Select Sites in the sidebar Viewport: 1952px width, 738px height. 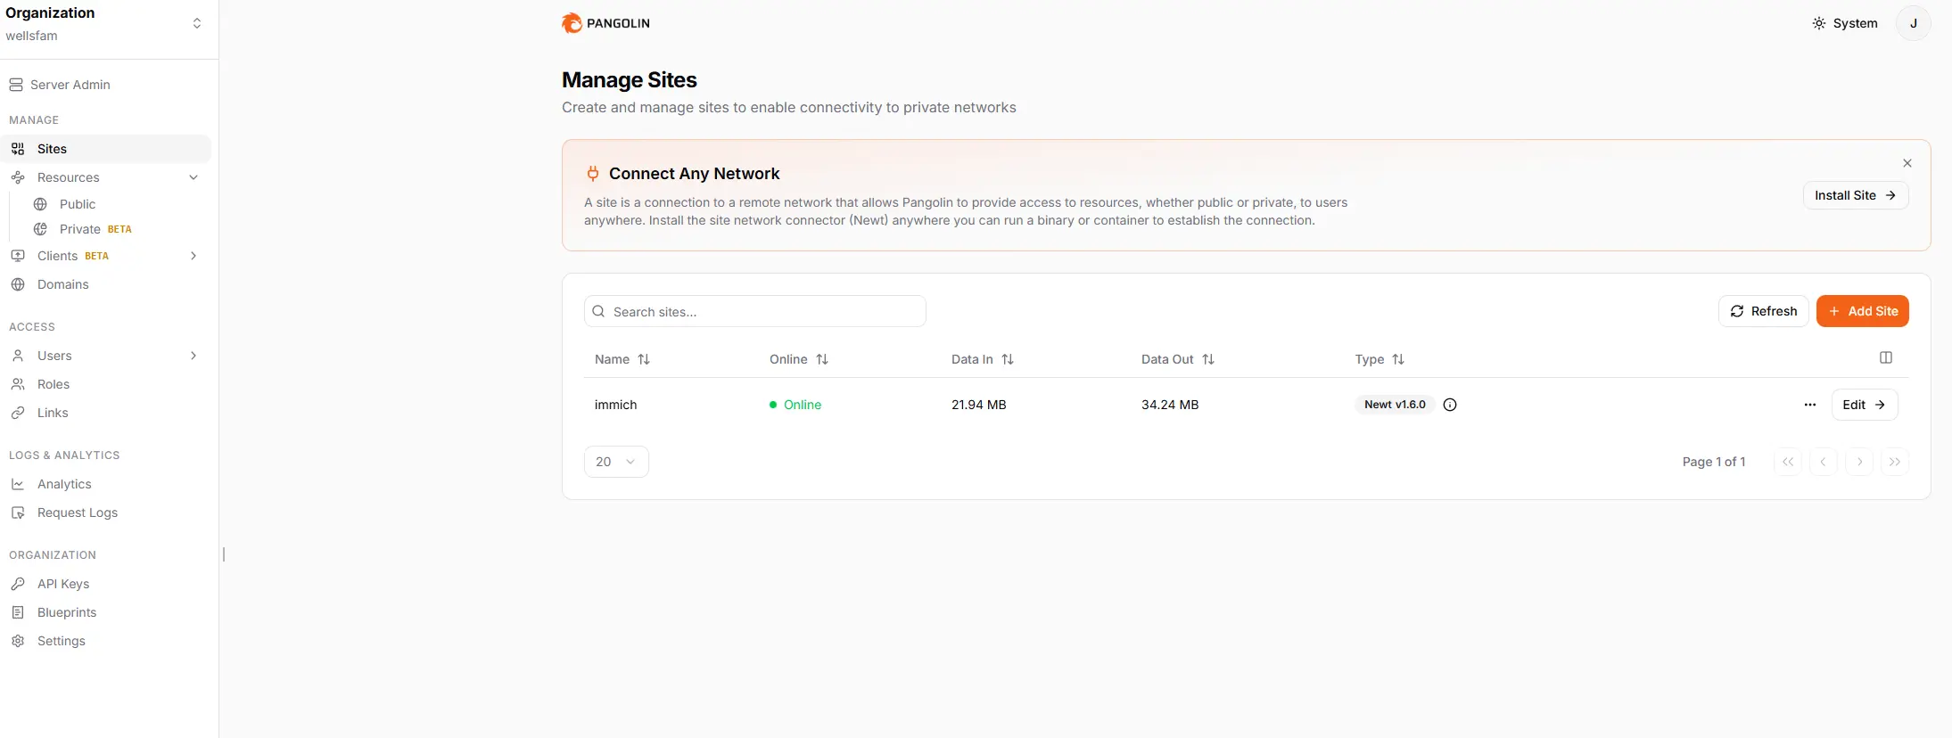[106, 149]
